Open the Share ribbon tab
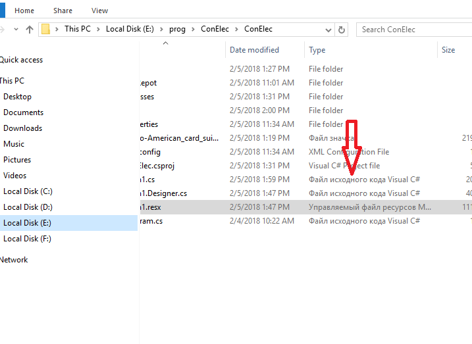Screen dimensions: 472x344 coord(63,11)
